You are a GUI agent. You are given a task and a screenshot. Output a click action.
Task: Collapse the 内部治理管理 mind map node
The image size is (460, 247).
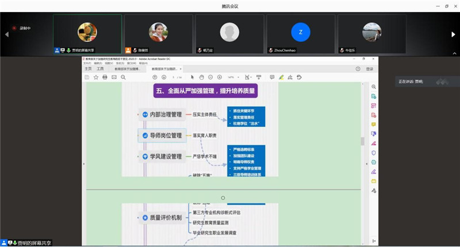(x=145, y=114)
